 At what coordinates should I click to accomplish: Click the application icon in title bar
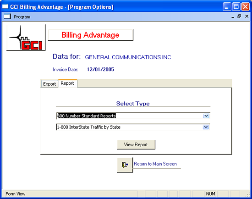[x=5, y=7]
